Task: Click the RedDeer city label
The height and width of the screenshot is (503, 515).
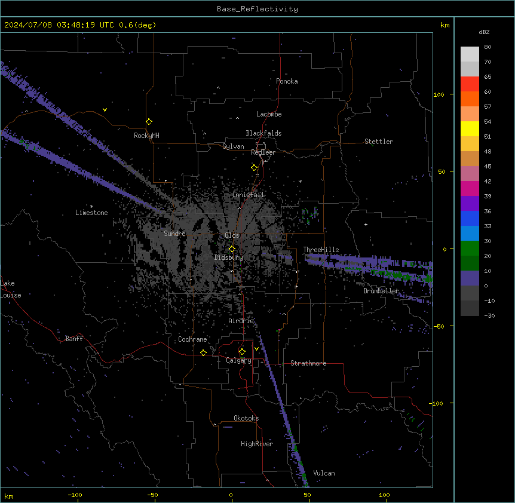Action: coord(263,152)
